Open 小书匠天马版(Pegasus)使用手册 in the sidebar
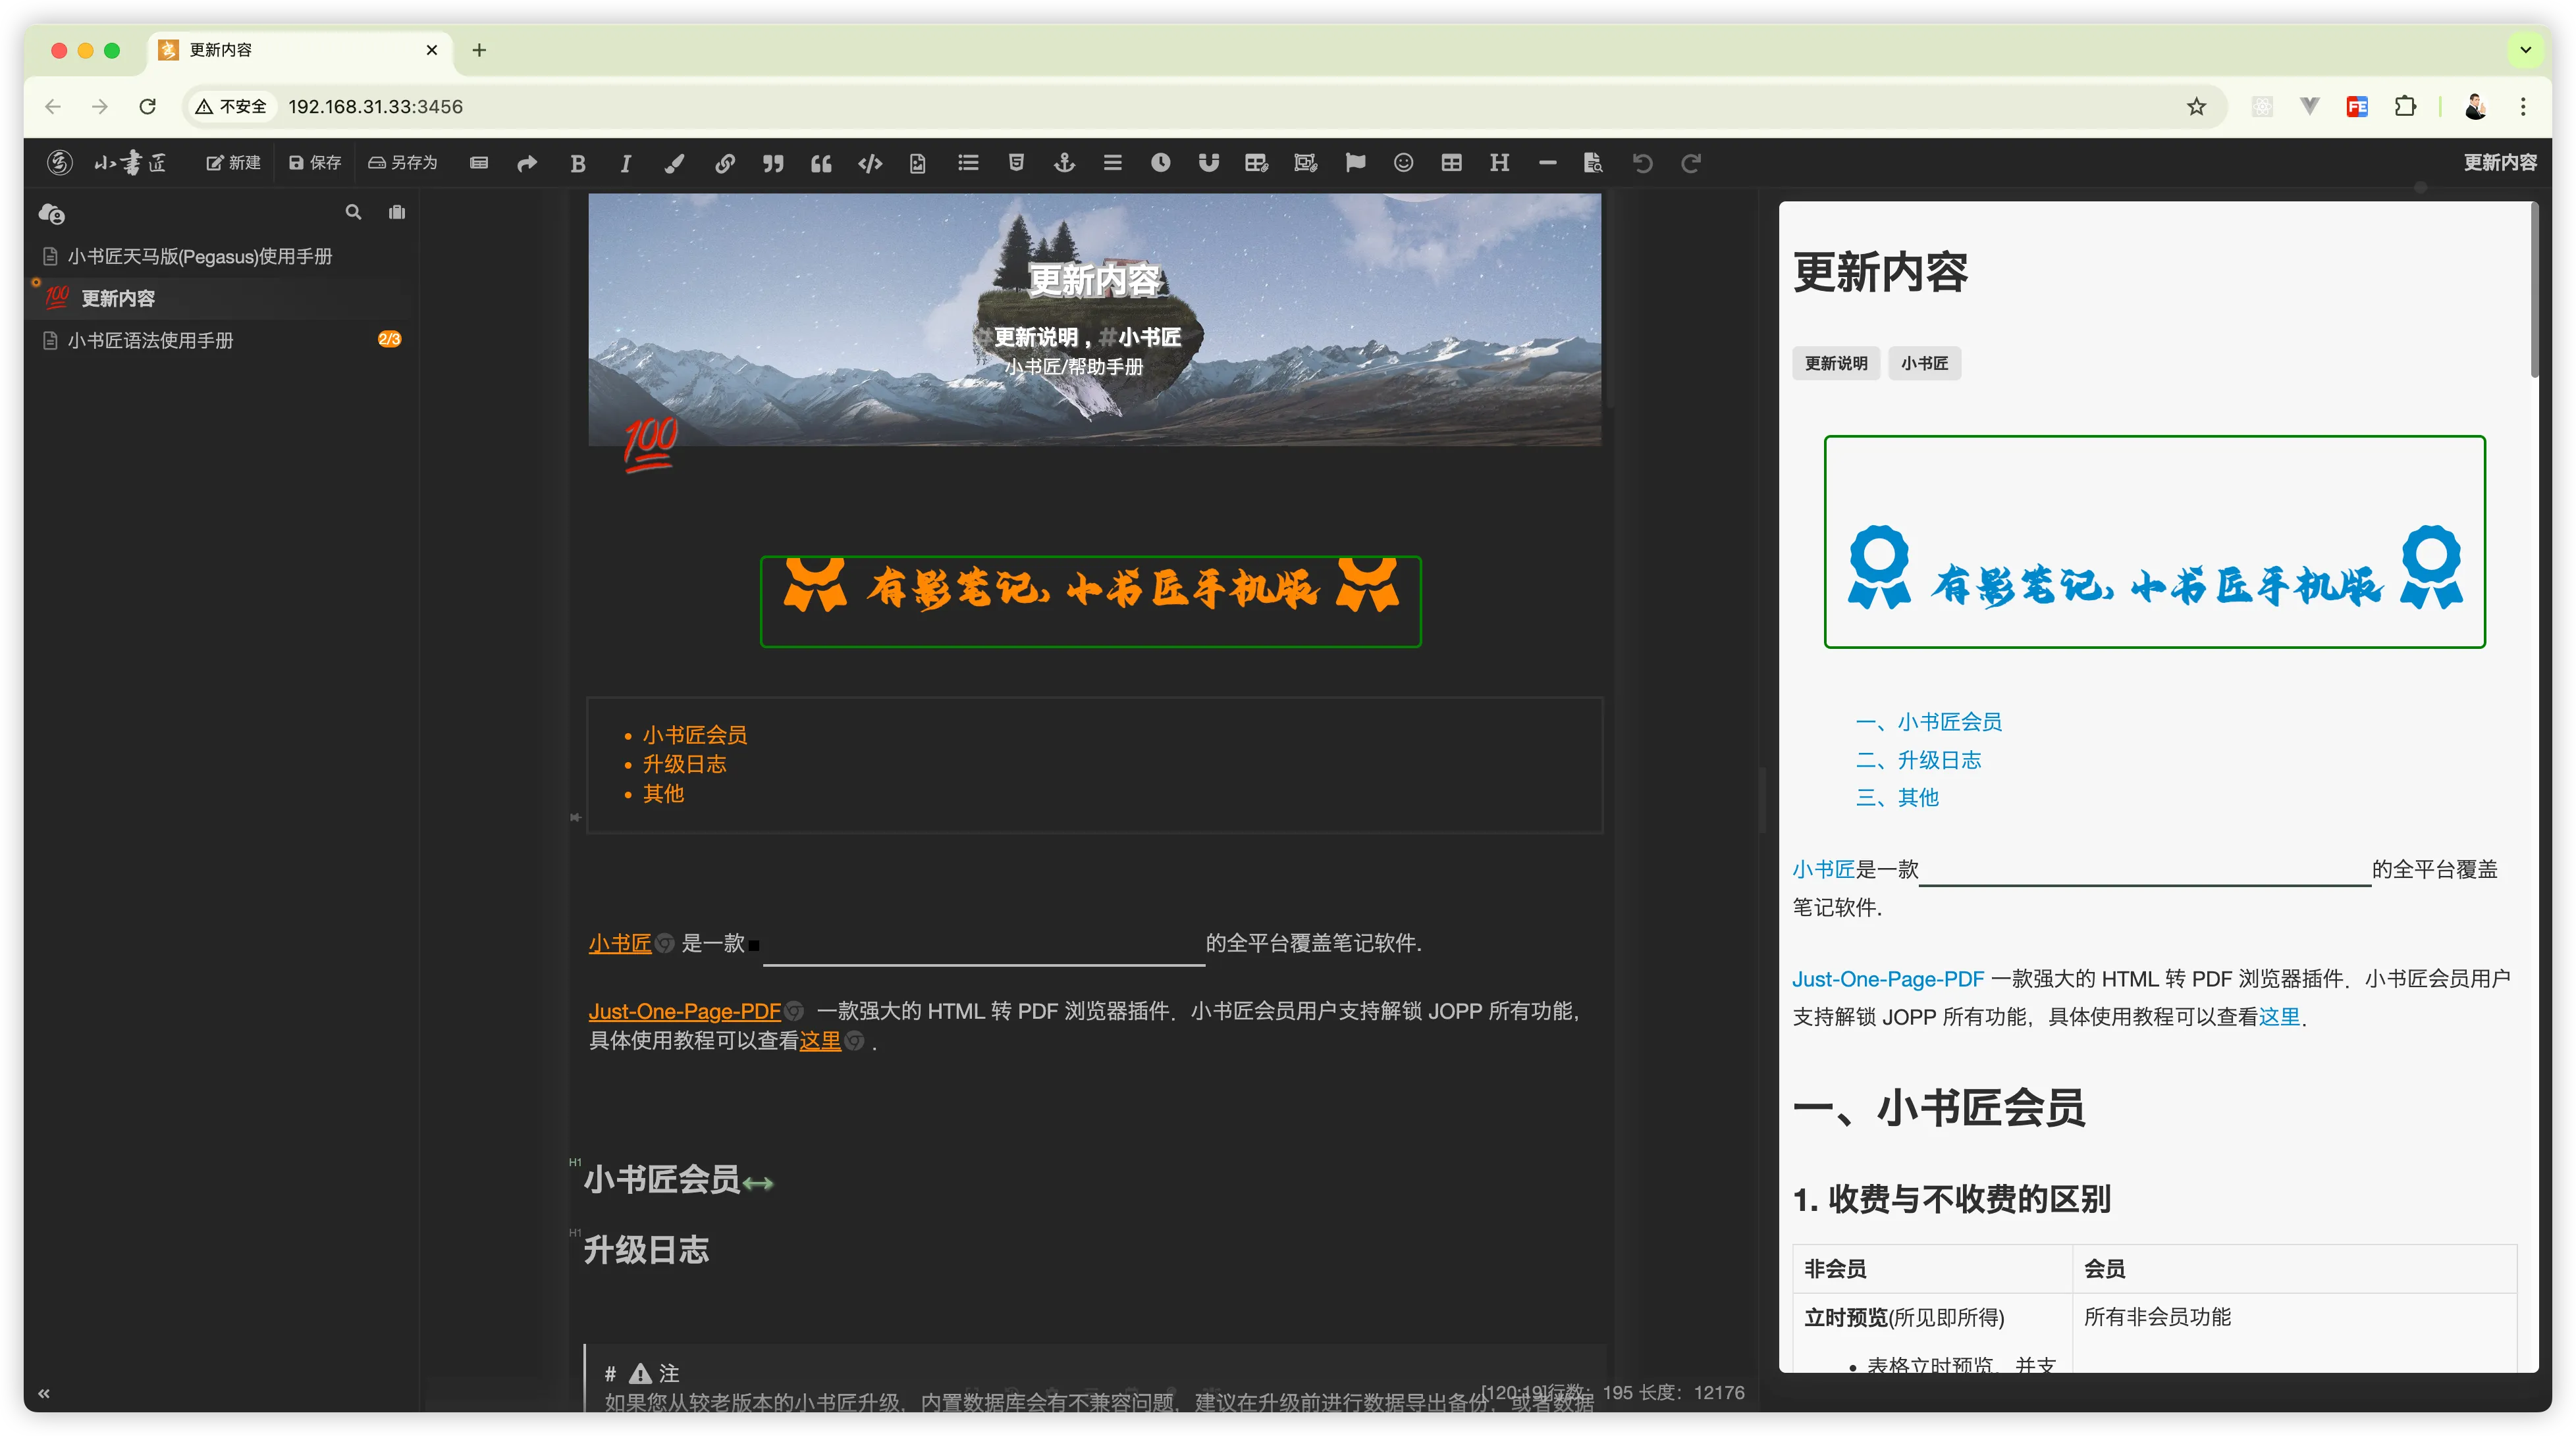 click(200, 257)
